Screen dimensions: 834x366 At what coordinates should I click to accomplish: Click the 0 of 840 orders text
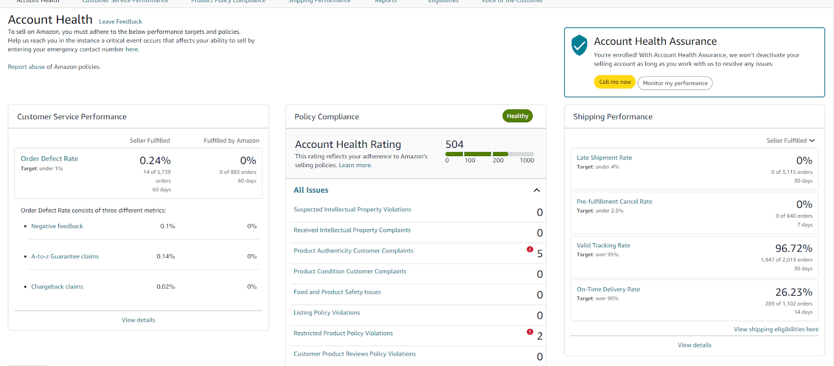[x=794, y=216]
